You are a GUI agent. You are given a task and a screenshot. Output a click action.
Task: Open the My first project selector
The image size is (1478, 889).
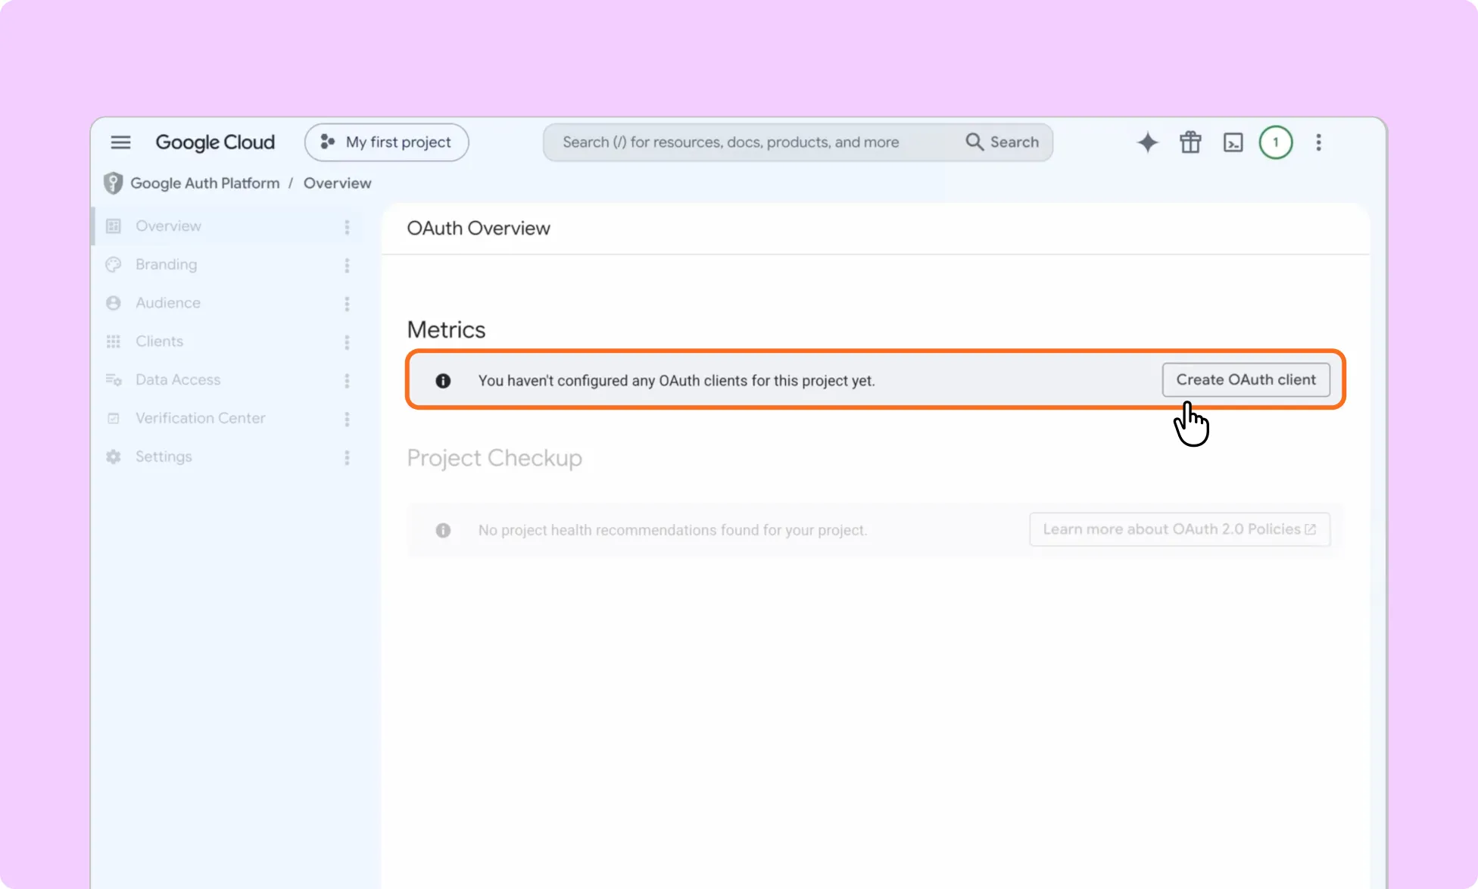pos(386,142)
